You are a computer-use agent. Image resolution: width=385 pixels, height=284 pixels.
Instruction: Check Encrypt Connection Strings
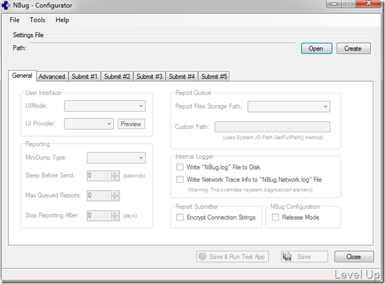coord(180,217)
